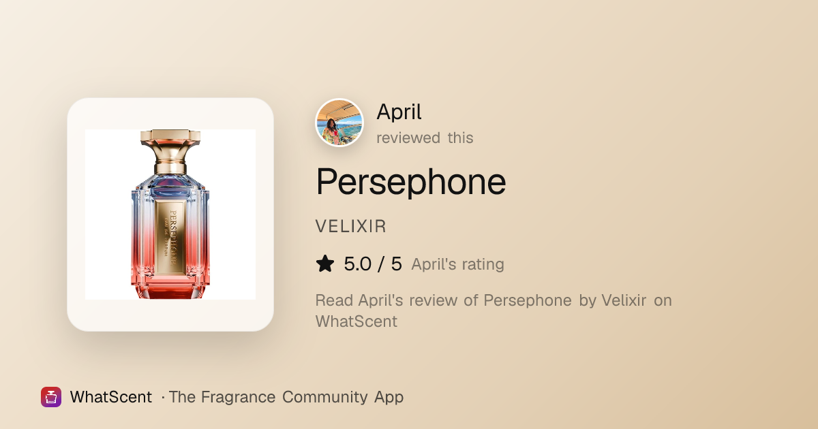Click the "reviewed this" caption
818x429 pixels.
tap(425, 138)
